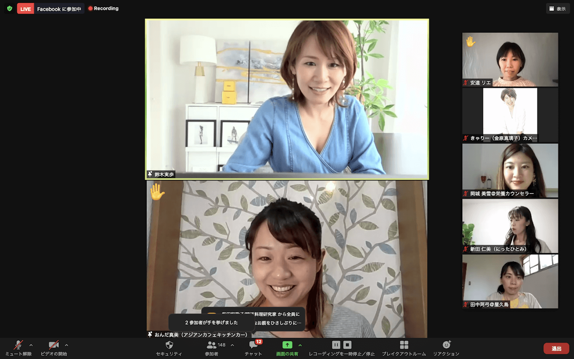Click the pin icon beside 鈴木実歩
The height and width of the screenshot is (359, 574).
pos(150,174)
